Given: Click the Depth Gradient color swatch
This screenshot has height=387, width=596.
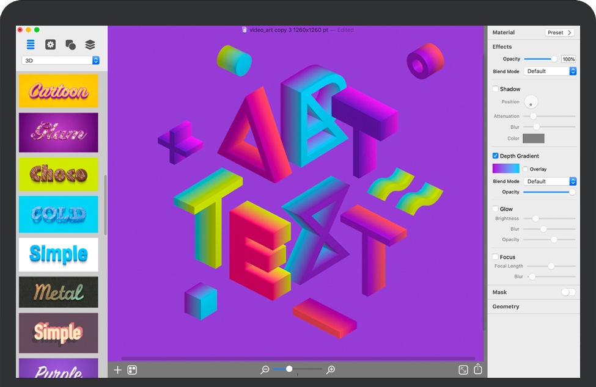Looking at the screenshot, I should (x=506, y=168).
